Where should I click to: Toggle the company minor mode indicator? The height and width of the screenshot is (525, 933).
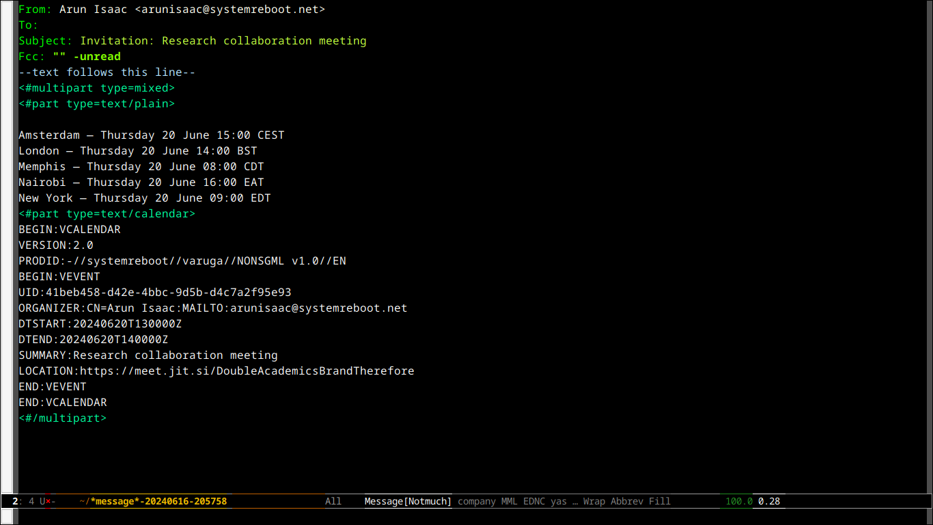pos(476,501)
